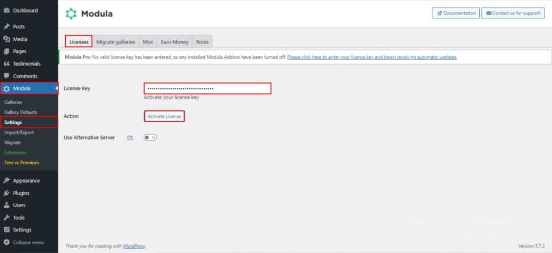Click the License Key field label

pyautogui.click(x=77, y=88)
